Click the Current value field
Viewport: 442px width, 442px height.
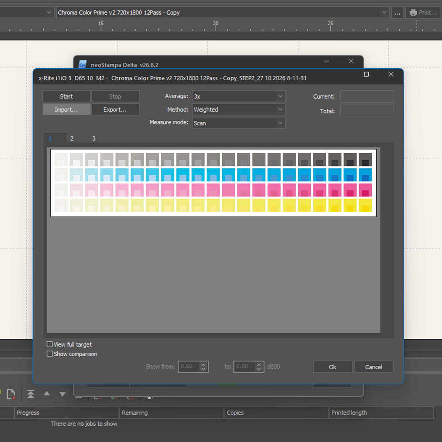coord(367,97)
